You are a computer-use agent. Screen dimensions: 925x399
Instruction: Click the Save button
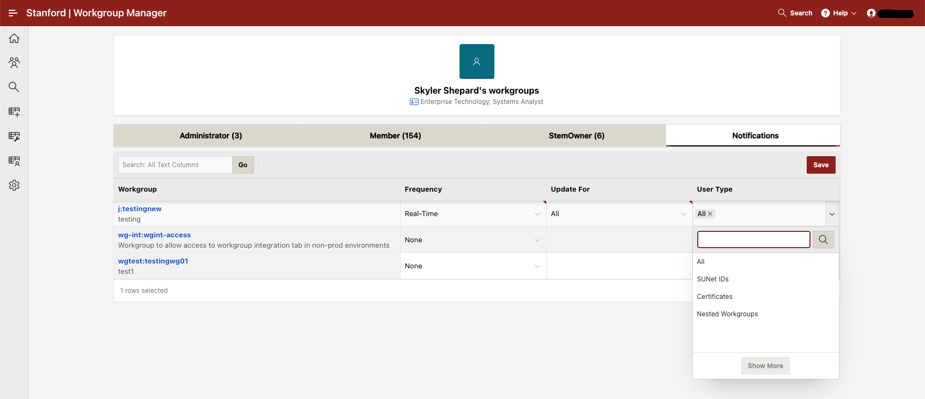pyautogui.click(x=821, y=165)
